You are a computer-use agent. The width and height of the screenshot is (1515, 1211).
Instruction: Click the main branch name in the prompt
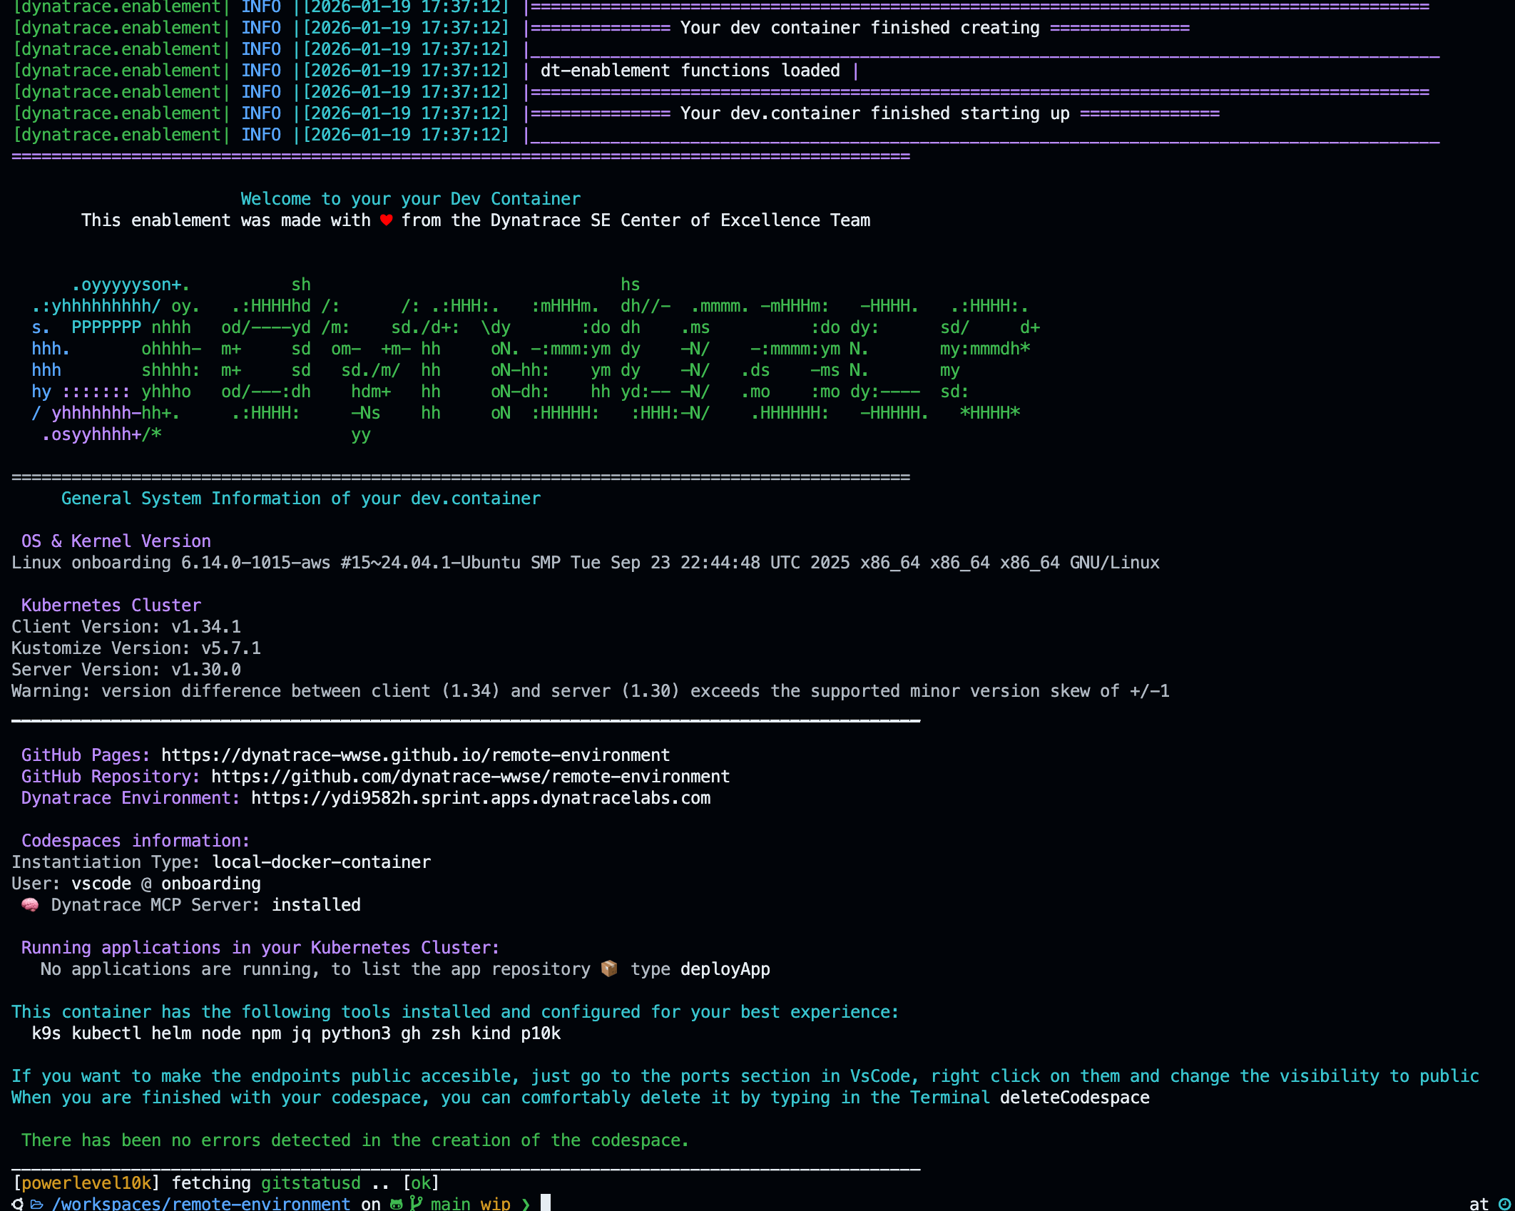tap(450, 1204)
